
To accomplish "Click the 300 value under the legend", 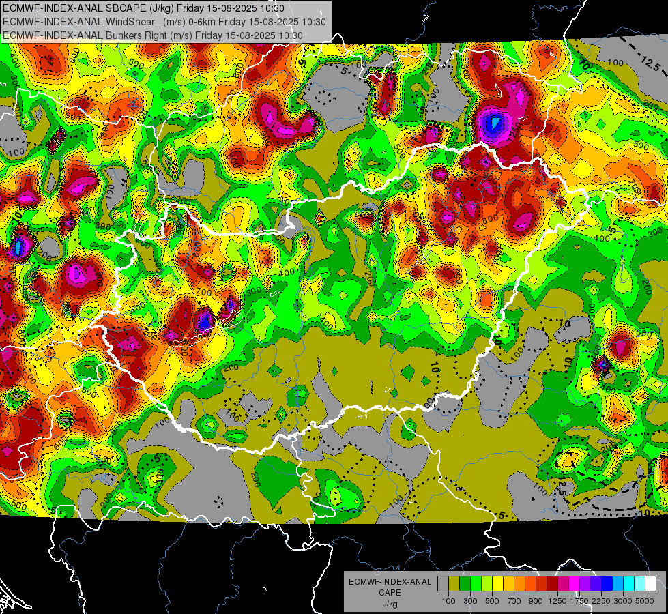I will 470,601.
